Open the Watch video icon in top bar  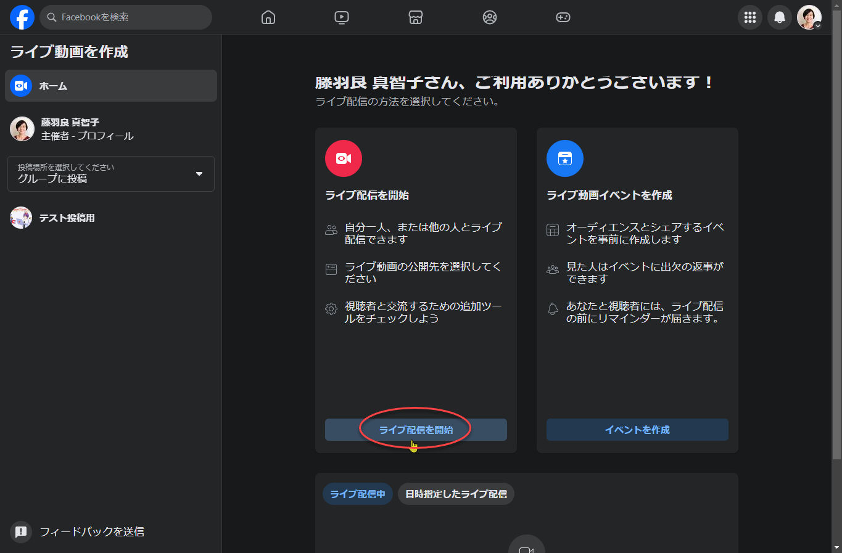[342, 17]
